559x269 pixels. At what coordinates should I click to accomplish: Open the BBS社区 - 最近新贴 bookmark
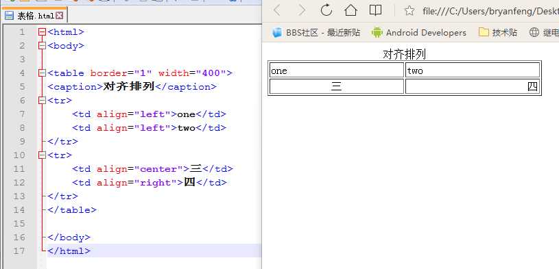point(316,33)
